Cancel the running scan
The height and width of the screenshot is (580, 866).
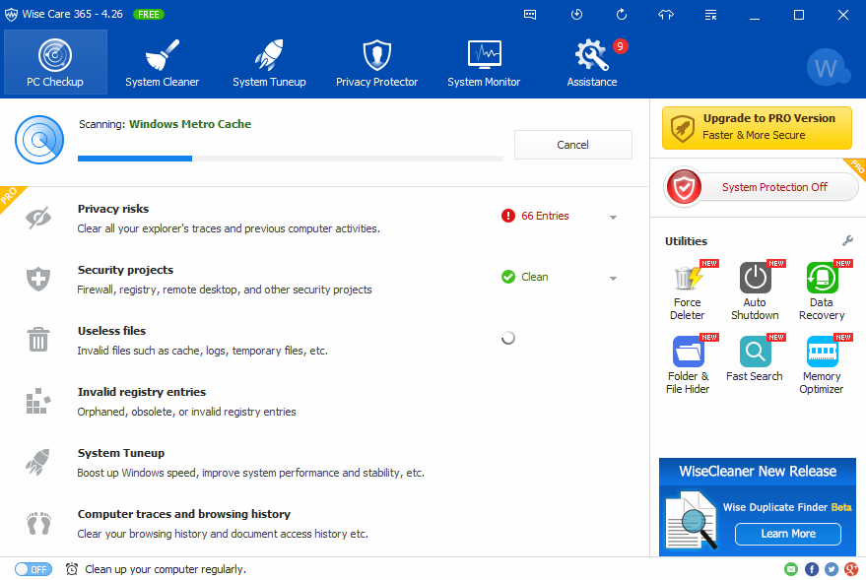click(x=572, y=145)
